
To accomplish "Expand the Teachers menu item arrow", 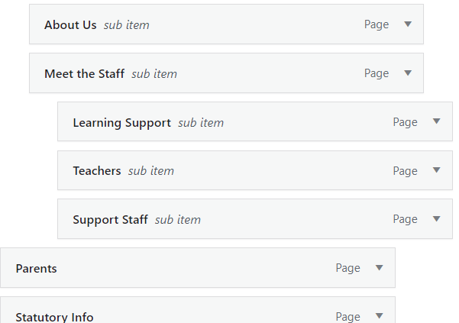I will (436, 171).
